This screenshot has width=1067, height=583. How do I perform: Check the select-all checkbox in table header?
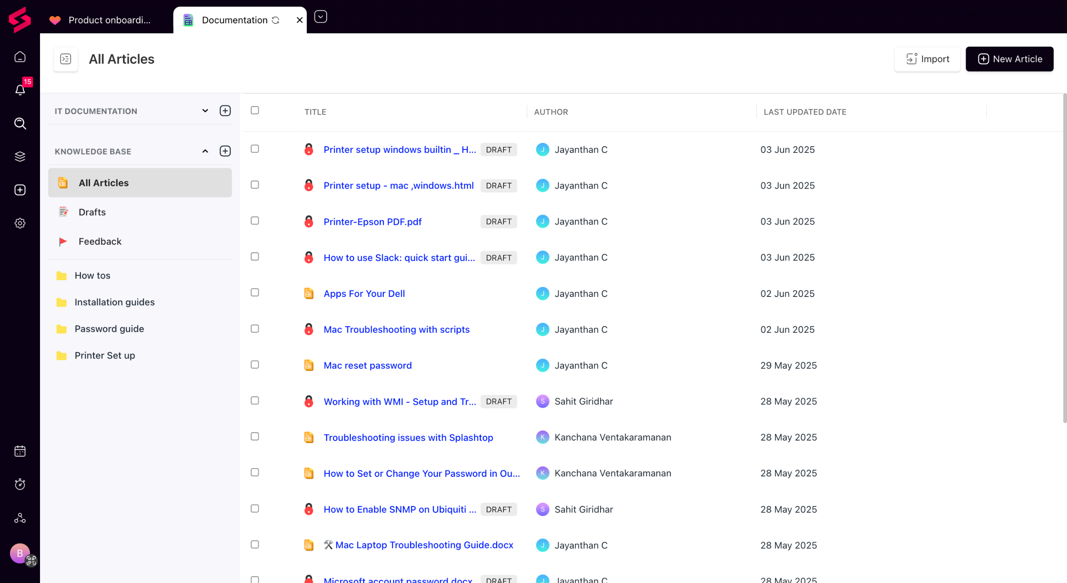pos(255,110)
